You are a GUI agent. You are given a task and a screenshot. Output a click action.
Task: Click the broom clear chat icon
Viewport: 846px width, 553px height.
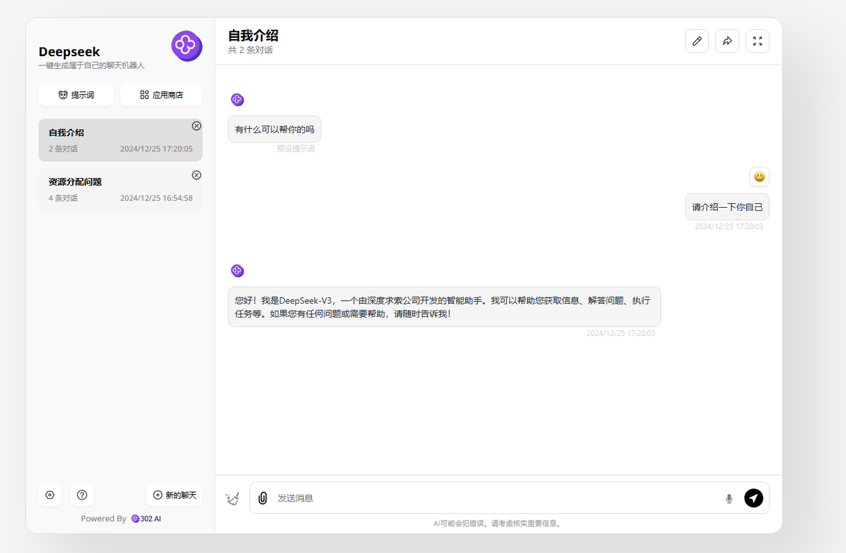232,499
